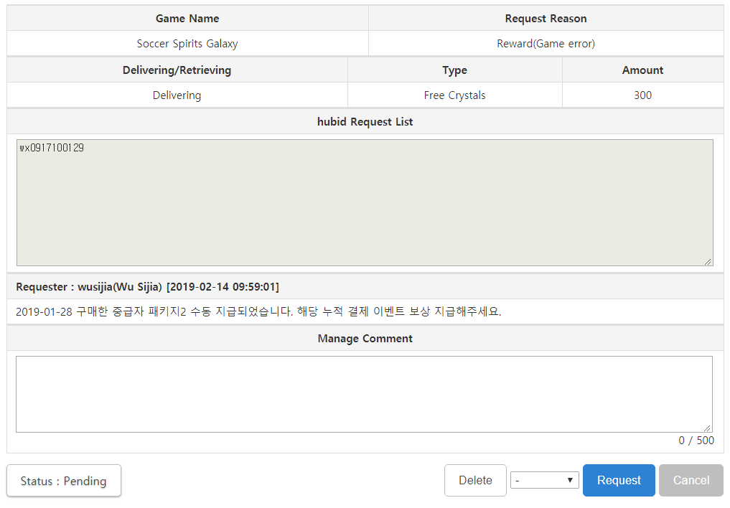Click the resize handle of Manage Comment box
Screen dimensions: 730x508
point(707,428)
